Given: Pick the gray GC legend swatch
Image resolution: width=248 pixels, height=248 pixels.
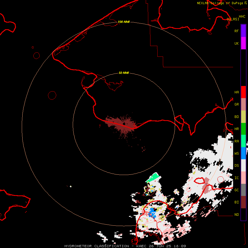Looking at the screenshot, I should (243, 190).
